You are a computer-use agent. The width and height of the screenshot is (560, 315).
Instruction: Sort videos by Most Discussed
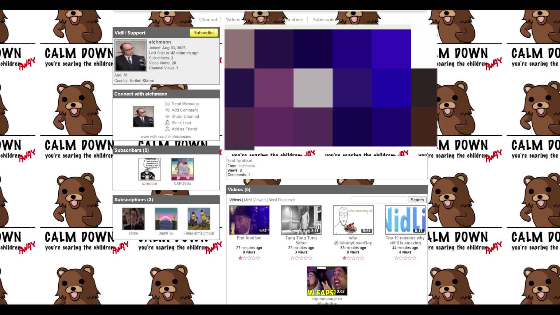(x=282, y=200)
